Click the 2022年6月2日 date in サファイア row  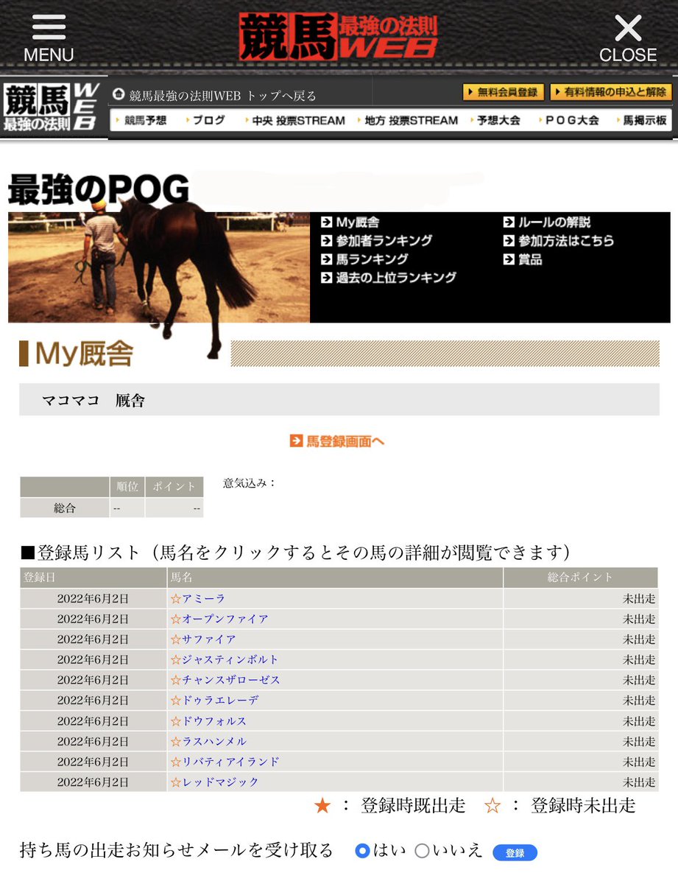pos(93,639)
